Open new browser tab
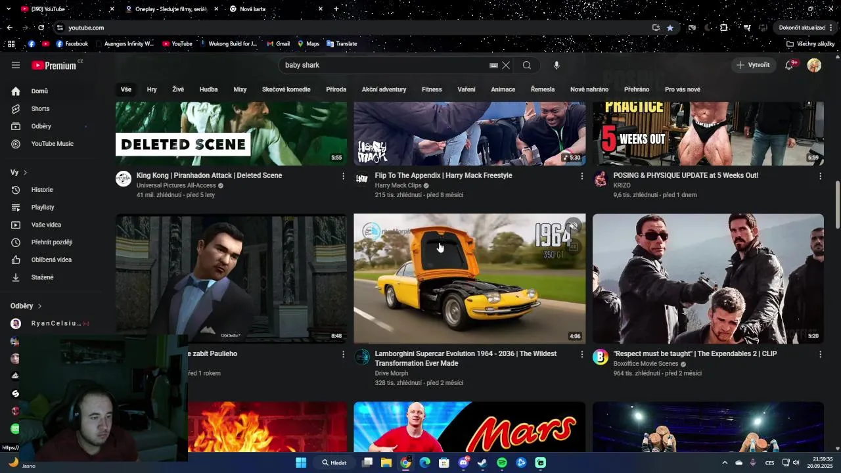Image resolution: width=841 pixels, height=473 pixels. (336, 9)
